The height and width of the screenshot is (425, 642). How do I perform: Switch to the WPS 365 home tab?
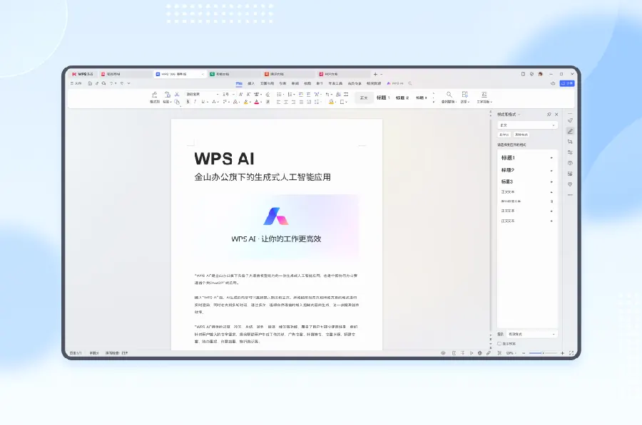pyautogui.click(x=83, y=74)
